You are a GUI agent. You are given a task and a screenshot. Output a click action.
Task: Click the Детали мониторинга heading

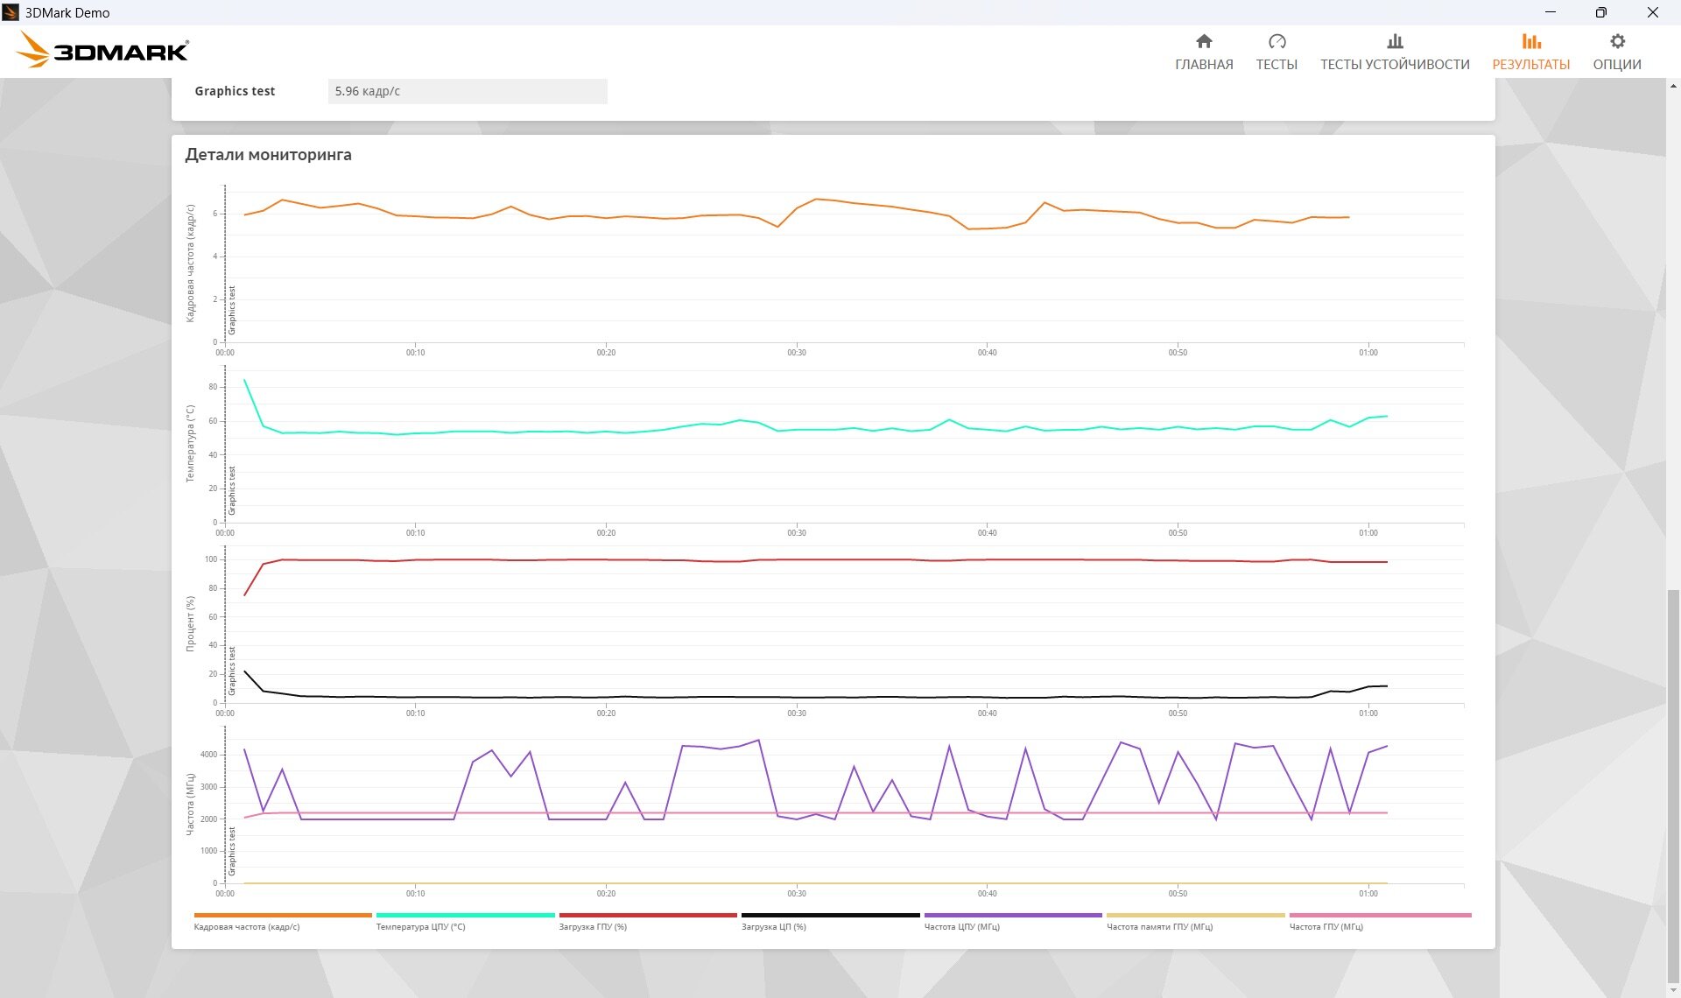pyautogui.click(x=268, y=155)
